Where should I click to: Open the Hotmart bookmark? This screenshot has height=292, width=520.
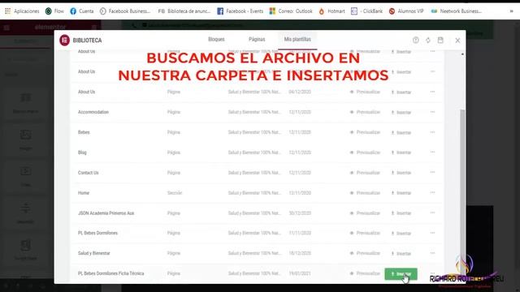point(331,11)
